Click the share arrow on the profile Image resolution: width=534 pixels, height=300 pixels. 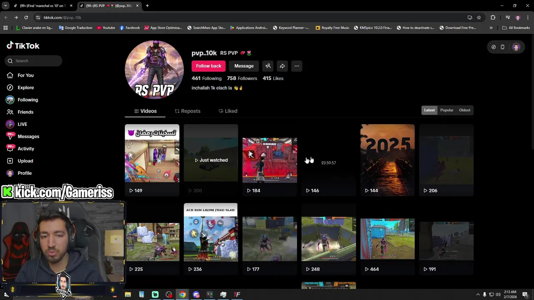click(282, 66)
